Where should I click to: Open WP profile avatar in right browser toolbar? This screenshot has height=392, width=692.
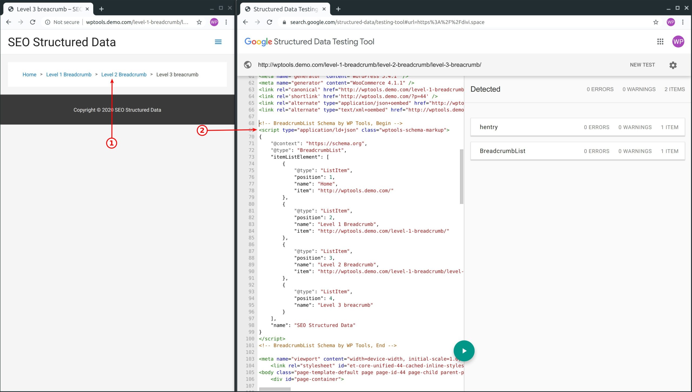[671, 22]
